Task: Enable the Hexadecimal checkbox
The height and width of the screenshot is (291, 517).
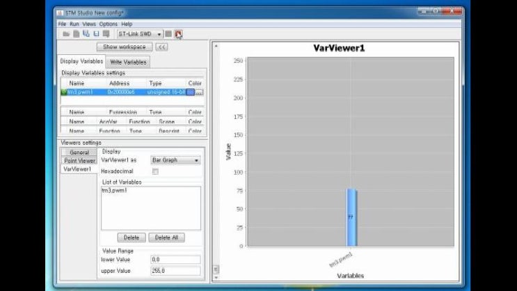Action: (x=155, y=171)
